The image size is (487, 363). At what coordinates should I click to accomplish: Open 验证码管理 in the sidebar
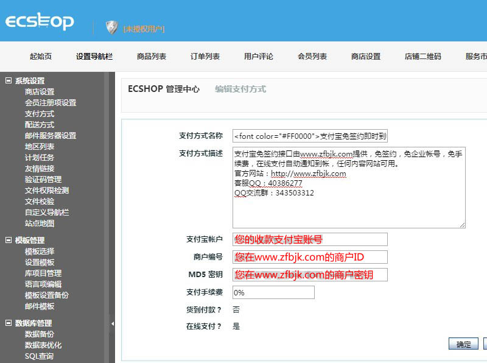pos(43,179)
